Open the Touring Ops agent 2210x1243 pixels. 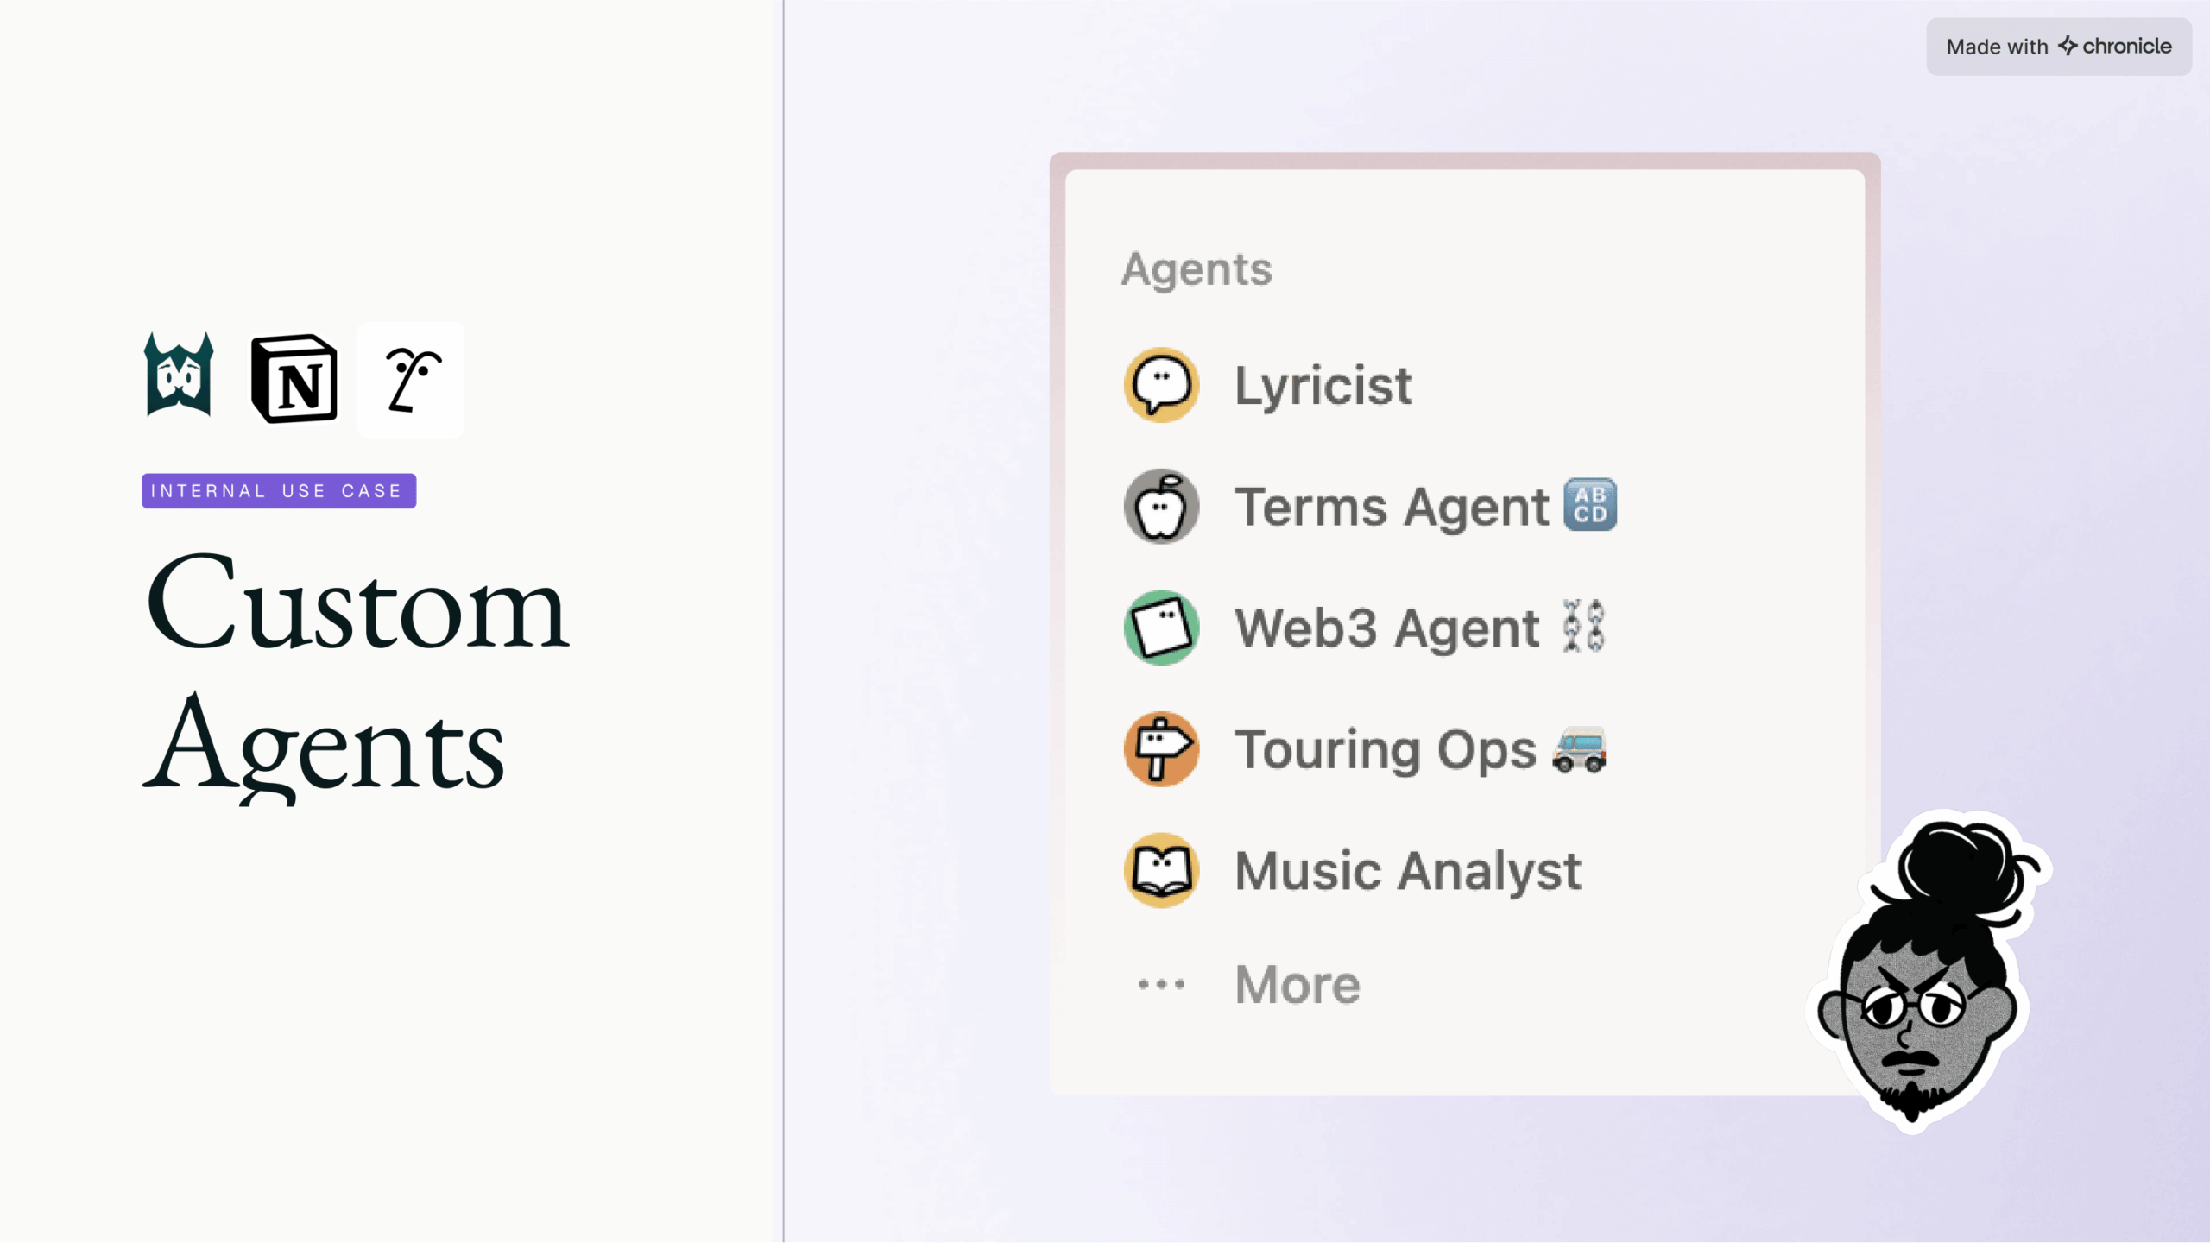[x=1385, y=748]
